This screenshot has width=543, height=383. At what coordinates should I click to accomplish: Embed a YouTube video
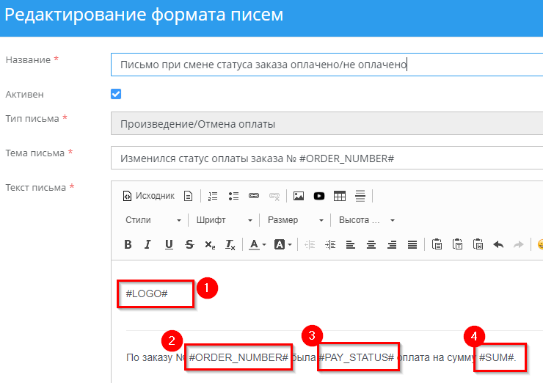tap(319, 196)
